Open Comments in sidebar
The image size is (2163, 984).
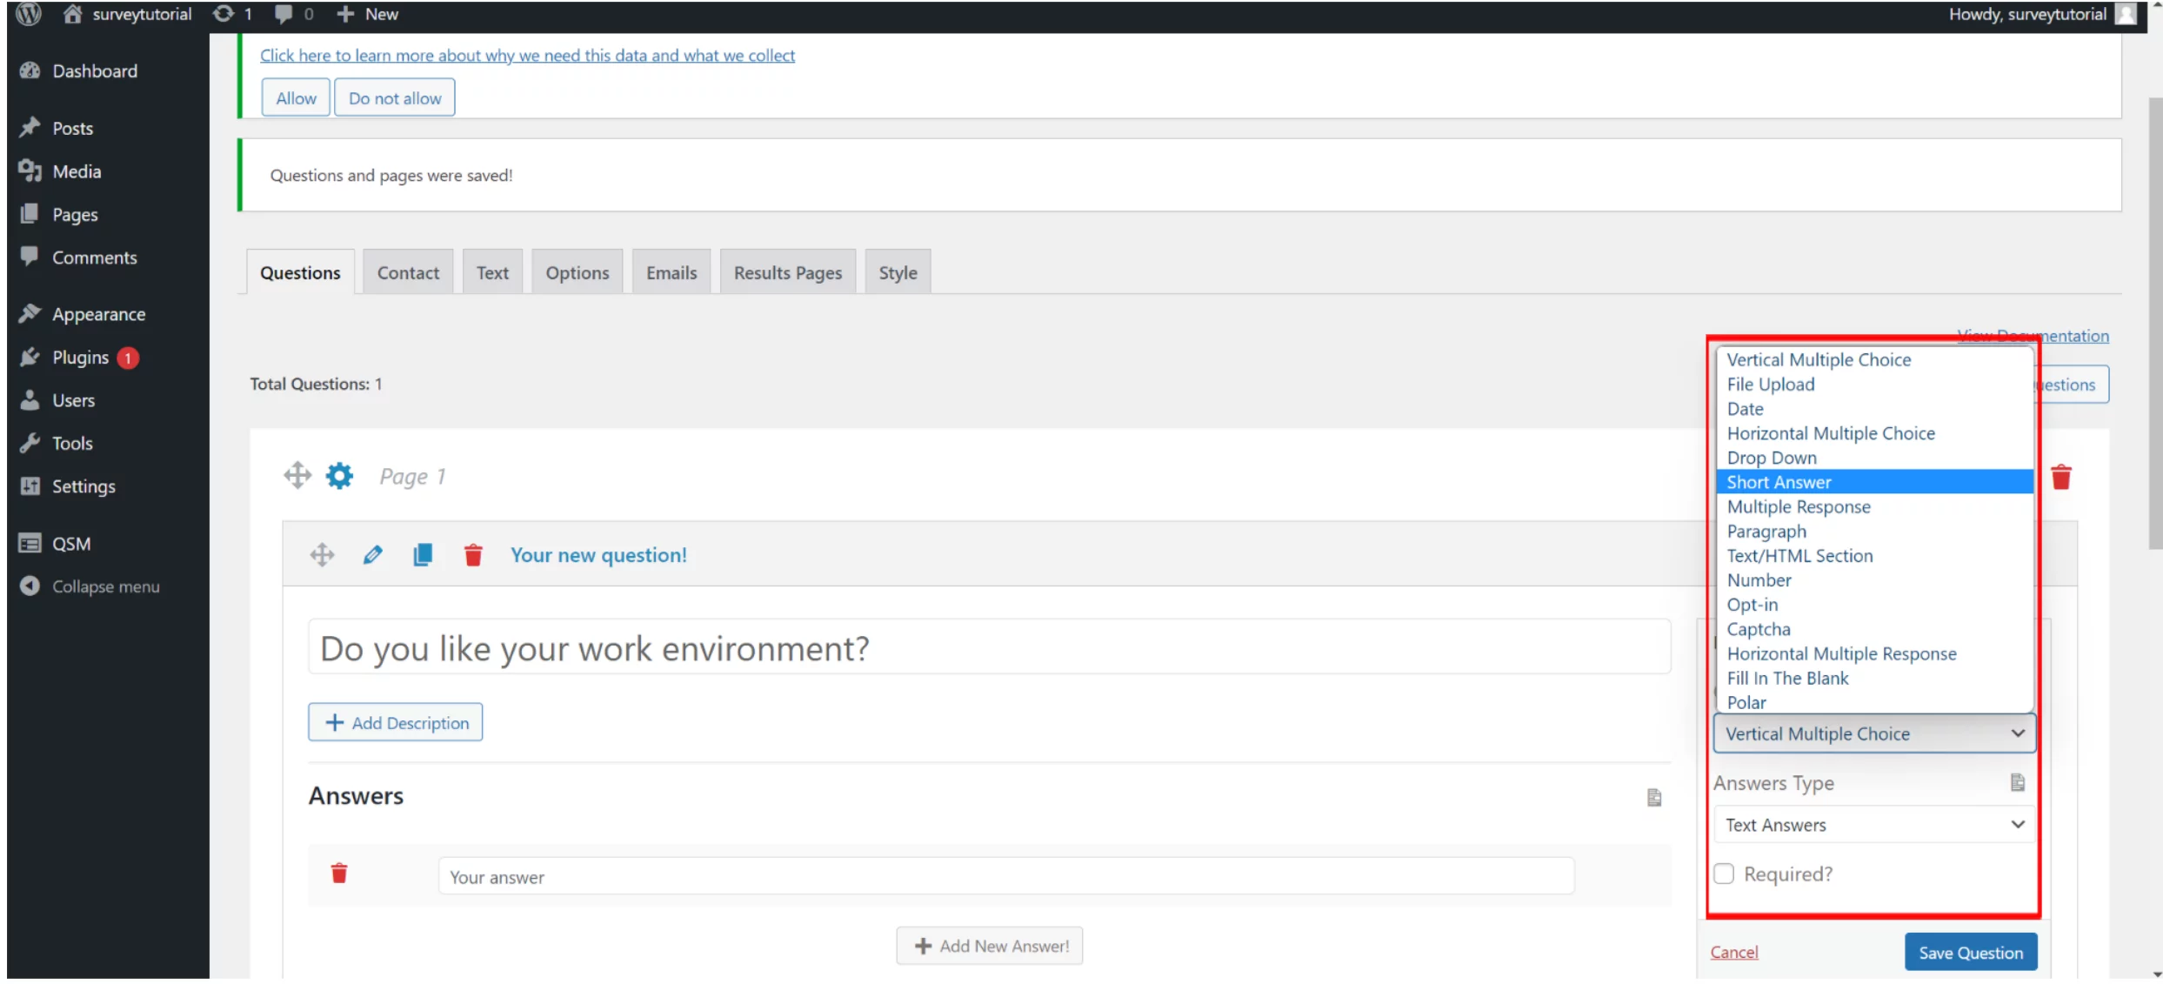pyautogui.click(x=94, y=258)
